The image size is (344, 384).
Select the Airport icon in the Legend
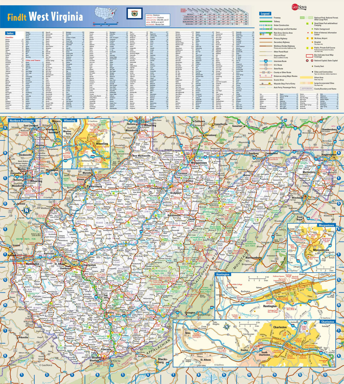coord(312,38)
